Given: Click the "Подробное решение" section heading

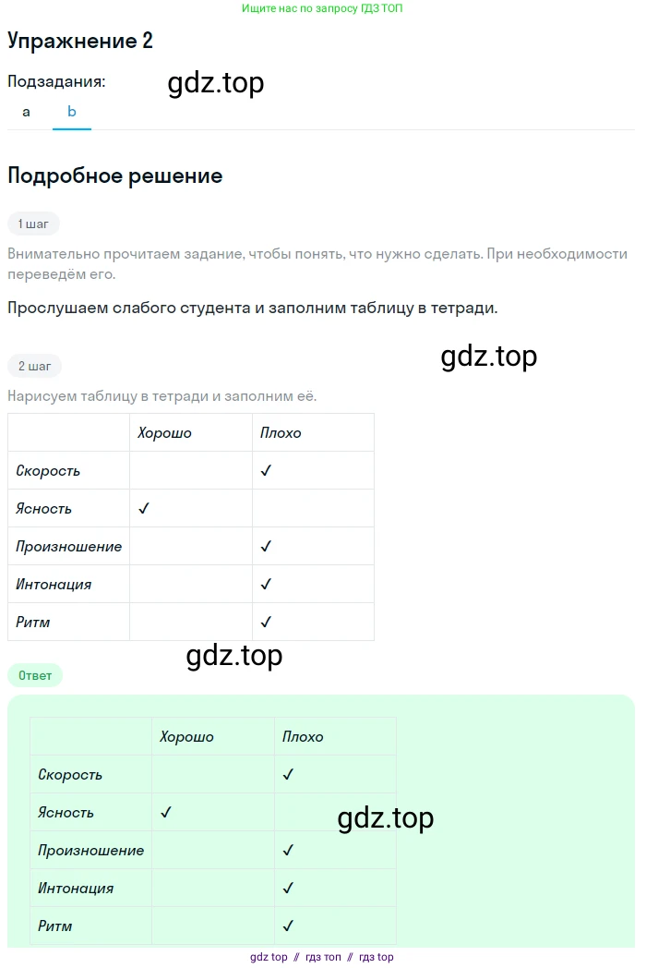Looking at the screenshot, I should coord(114,175).
